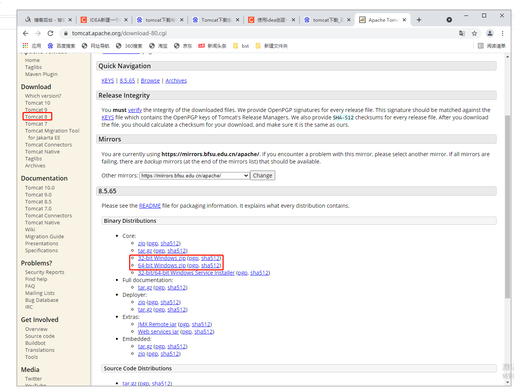Open the 360搜索 bookmark
514x389 pixels.
click(129, 46)
